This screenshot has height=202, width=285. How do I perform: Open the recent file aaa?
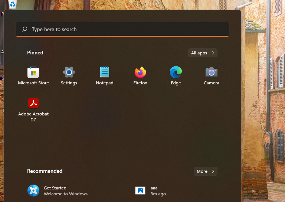[x=151, y=191]
